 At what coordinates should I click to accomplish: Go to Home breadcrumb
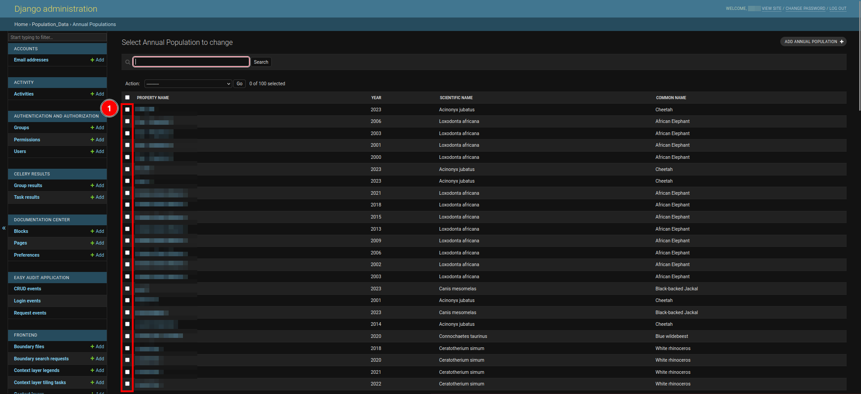point(21,25)
